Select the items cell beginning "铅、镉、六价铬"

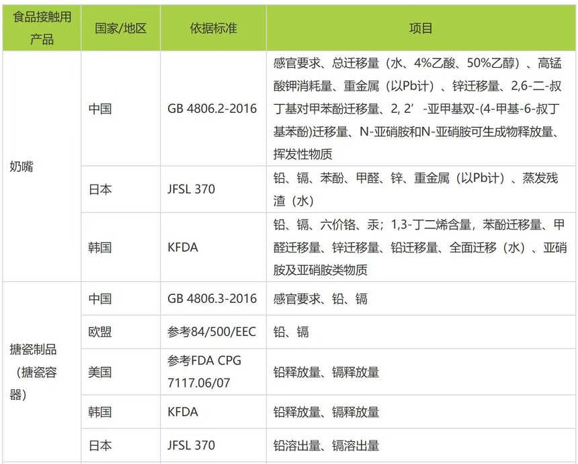click(421, 247)
